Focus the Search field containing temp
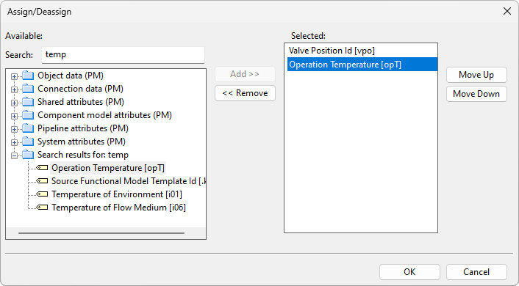 pos(123,54)
